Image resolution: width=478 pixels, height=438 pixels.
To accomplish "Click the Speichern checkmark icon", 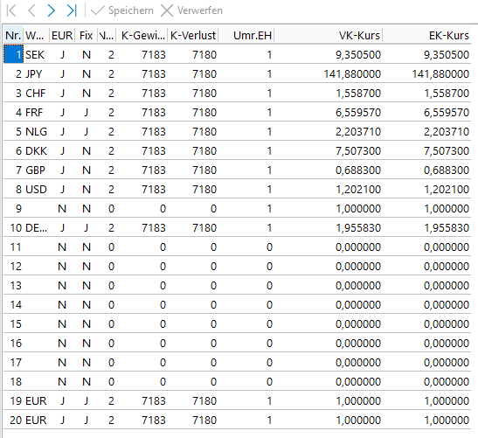I will [98, 10].
